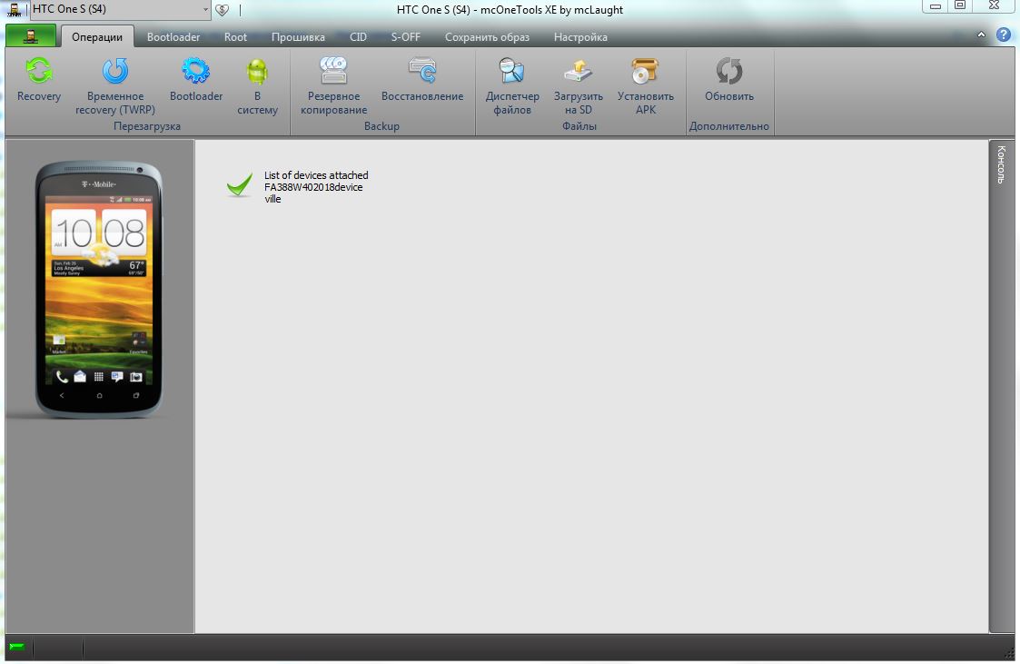Click app icon in title bar corner
The width and height of the screenshot is (1020, 664).
[14, 9]
